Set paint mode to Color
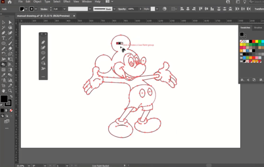The image size is (264, 167). tap(2, 110)
